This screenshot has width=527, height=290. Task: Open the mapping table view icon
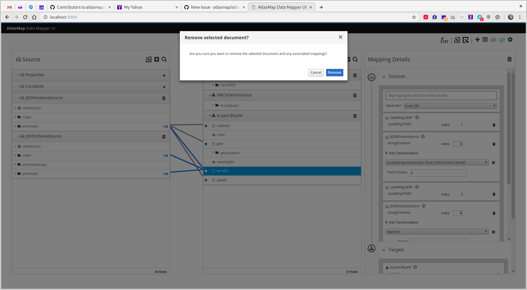(485, 40)
